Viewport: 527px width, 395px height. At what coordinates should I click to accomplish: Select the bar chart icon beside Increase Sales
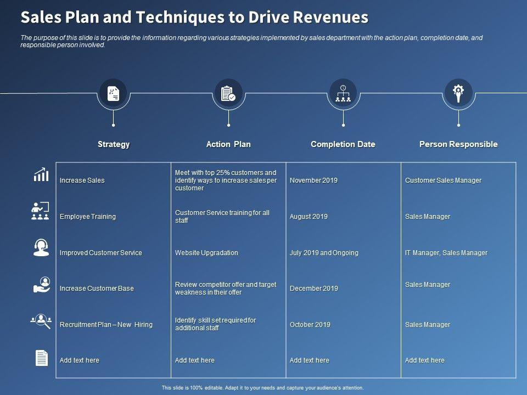pos(41,174)
